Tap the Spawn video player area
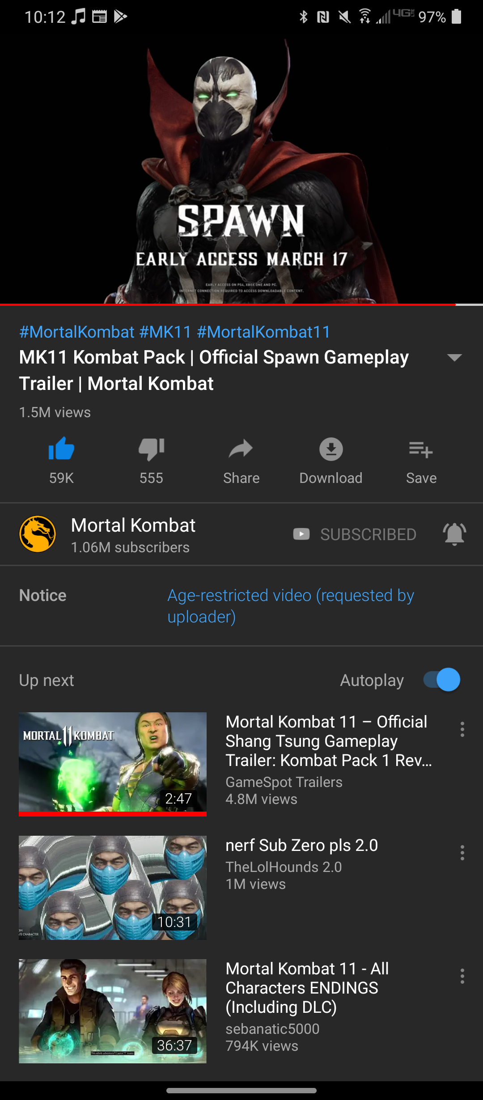 pos(241,170)
